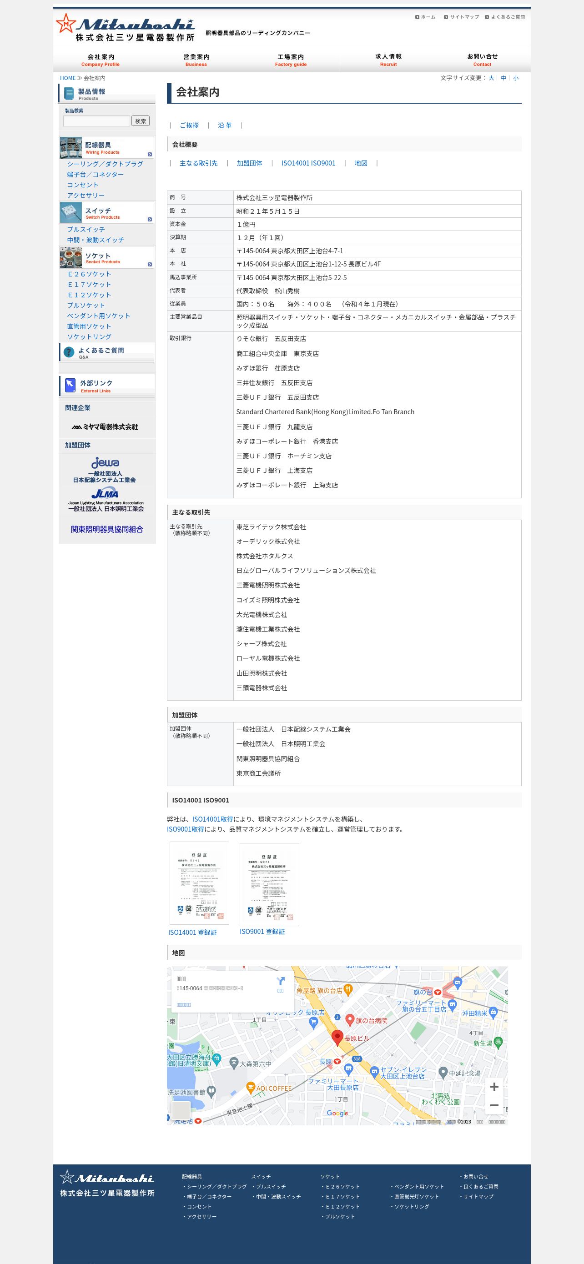584x1264 pixels.
Task: Click the Mitsuboshi logo in the header
Action: click(x=126, y=27)
